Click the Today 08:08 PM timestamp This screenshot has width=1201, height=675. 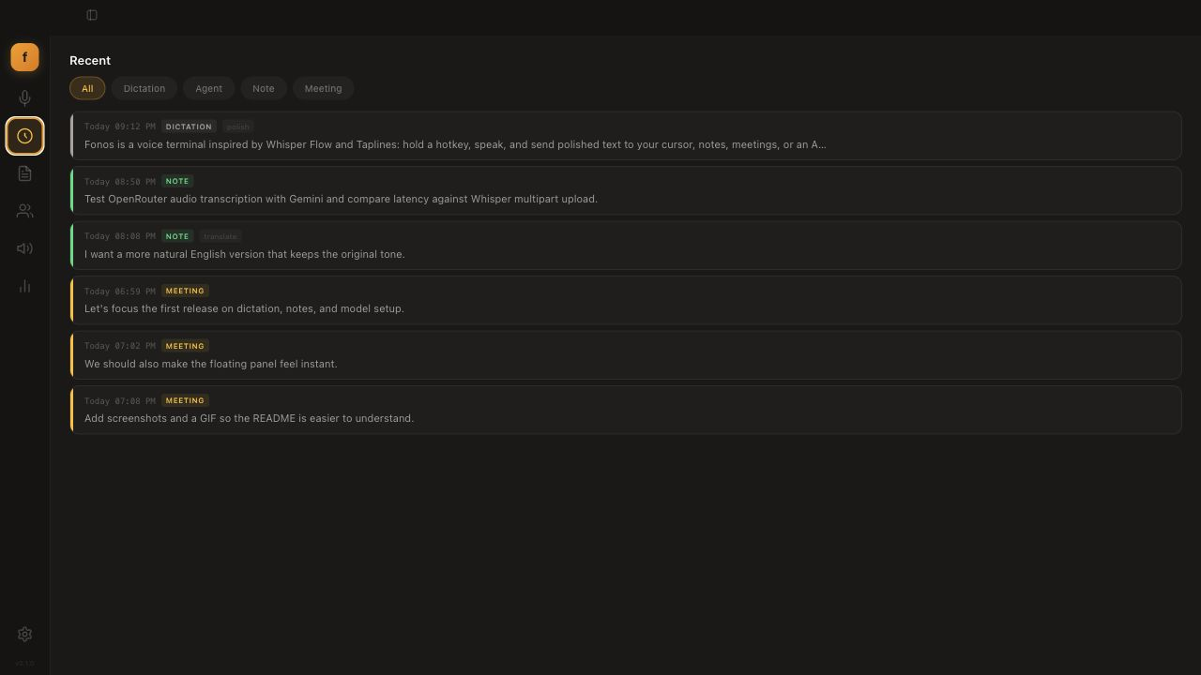click(120, 236)
